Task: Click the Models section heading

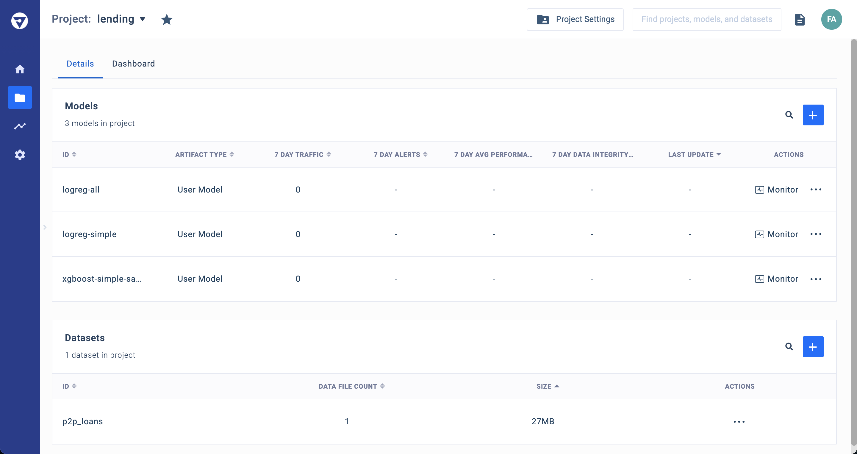Action: (81, 106)
